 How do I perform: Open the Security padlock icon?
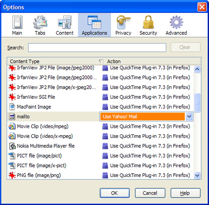[148, 22]
